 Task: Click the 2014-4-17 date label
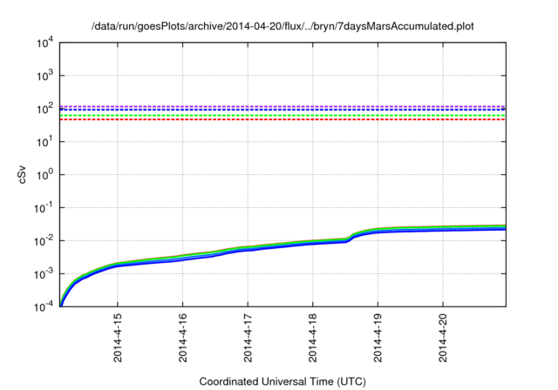(248, 338)
